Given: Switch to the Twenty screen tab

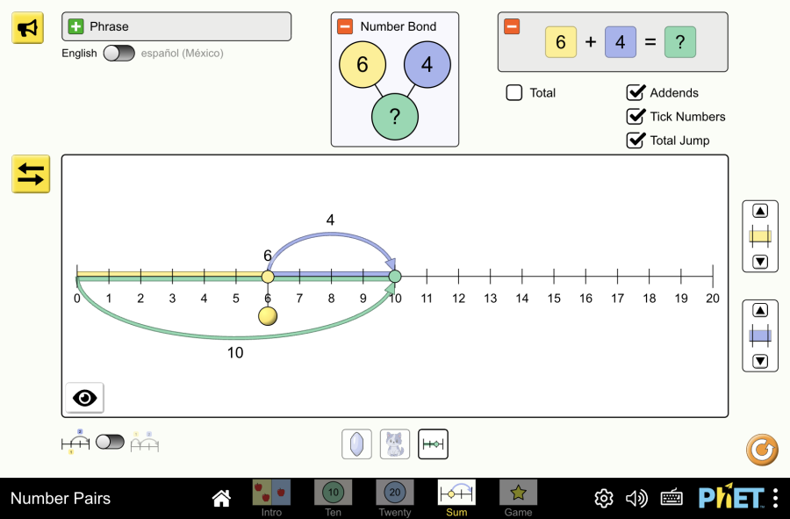Looking at the screenshot, I should 394,497.
